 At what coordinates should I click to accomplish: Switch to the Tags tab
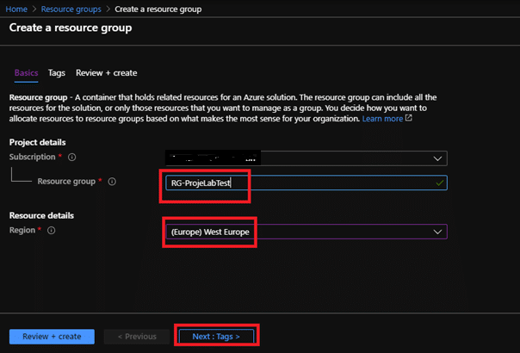[56, 73]
